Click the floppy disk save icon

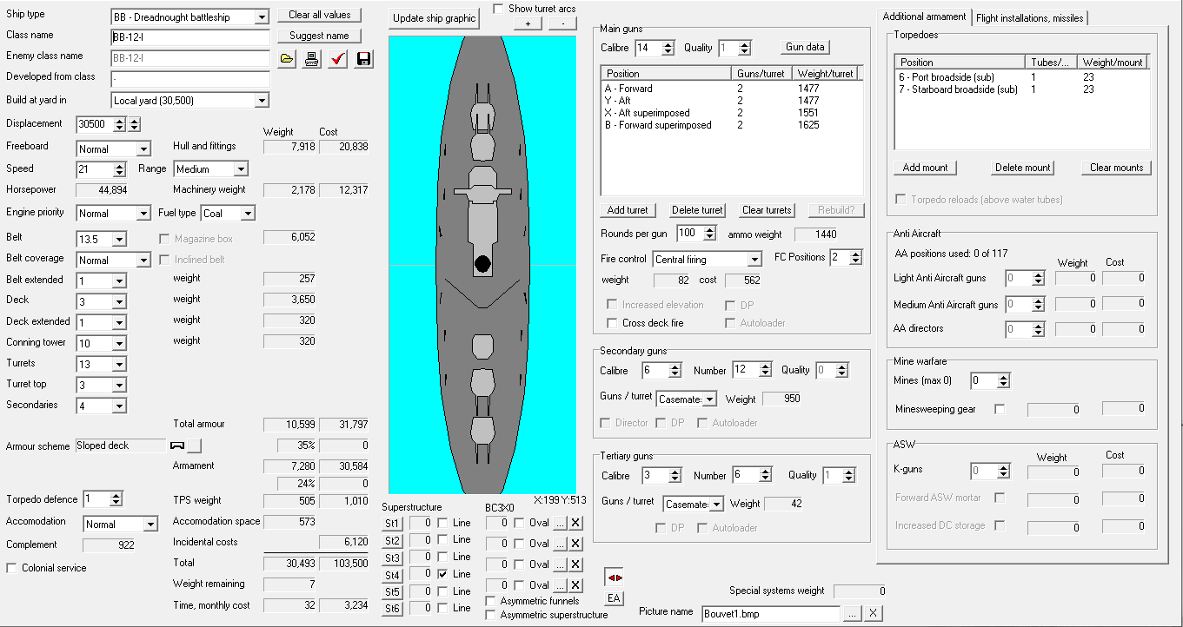pos(363,59)
